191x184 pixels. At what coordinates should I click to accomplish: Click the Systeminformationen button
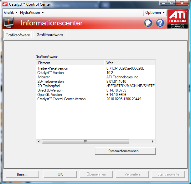tap(125, 151)
